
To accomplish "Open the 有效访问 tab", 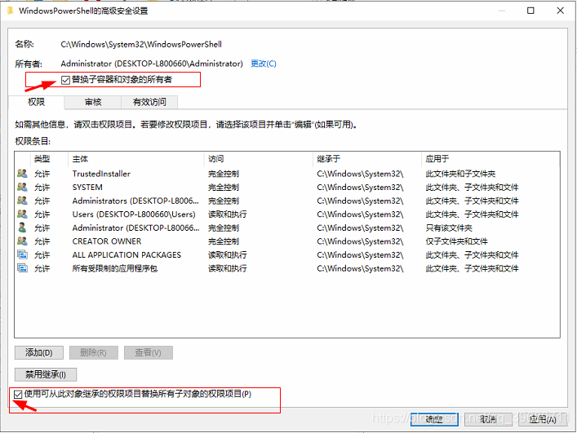I will (x=149, y=102).
